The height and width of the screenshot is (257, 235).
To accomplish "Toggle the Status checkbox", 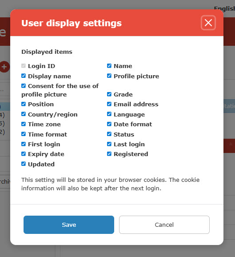I will (109, 134).
